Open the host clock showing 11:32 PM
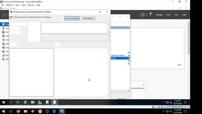The height and width of the screenshot is (114, 202). point(177,111)
